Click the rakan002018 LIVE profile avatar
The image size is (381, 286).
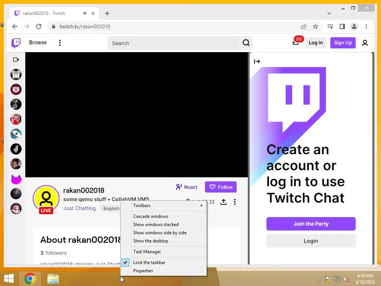46,200
